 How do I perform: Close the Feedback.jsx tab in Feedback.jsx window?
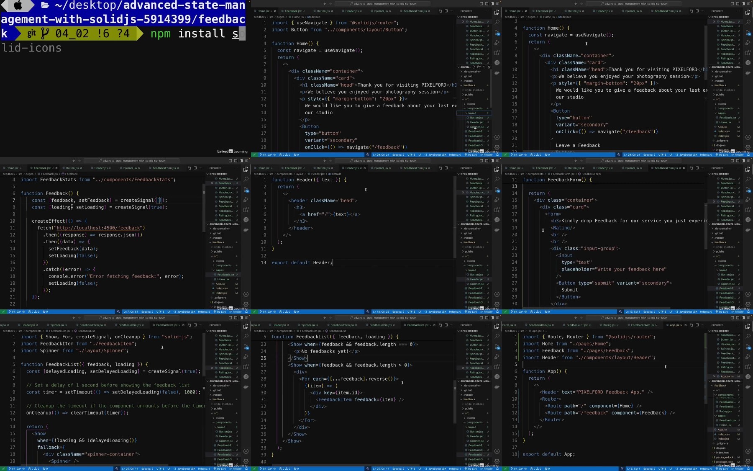(x=56, y=168)
